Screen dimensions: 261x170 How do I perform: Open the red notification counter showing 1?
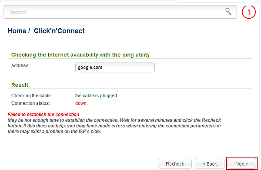(x=249, y=12)
